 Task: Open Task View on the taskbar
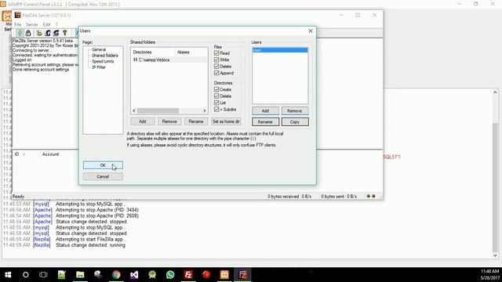coord(43,275)
